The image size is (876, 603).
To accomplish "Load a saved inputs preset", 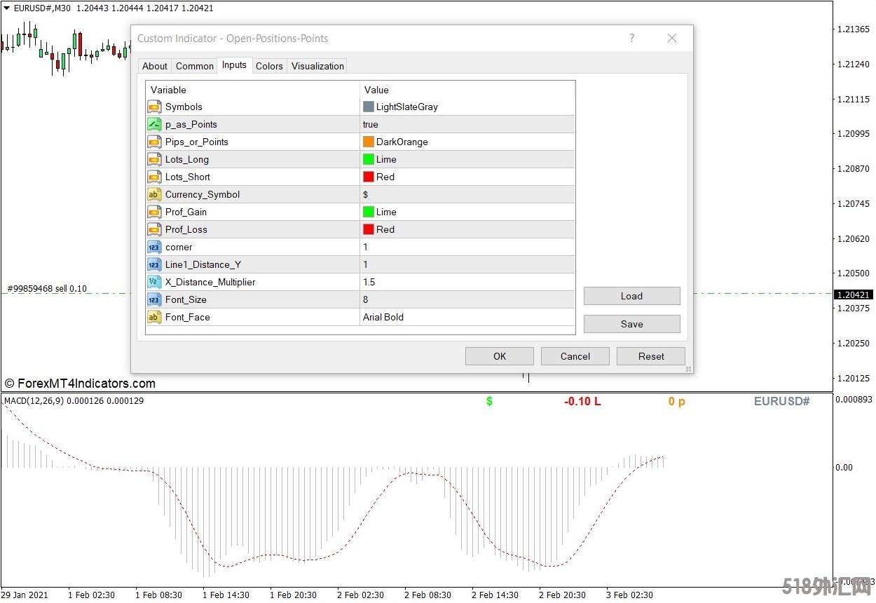I will [631, 296].
